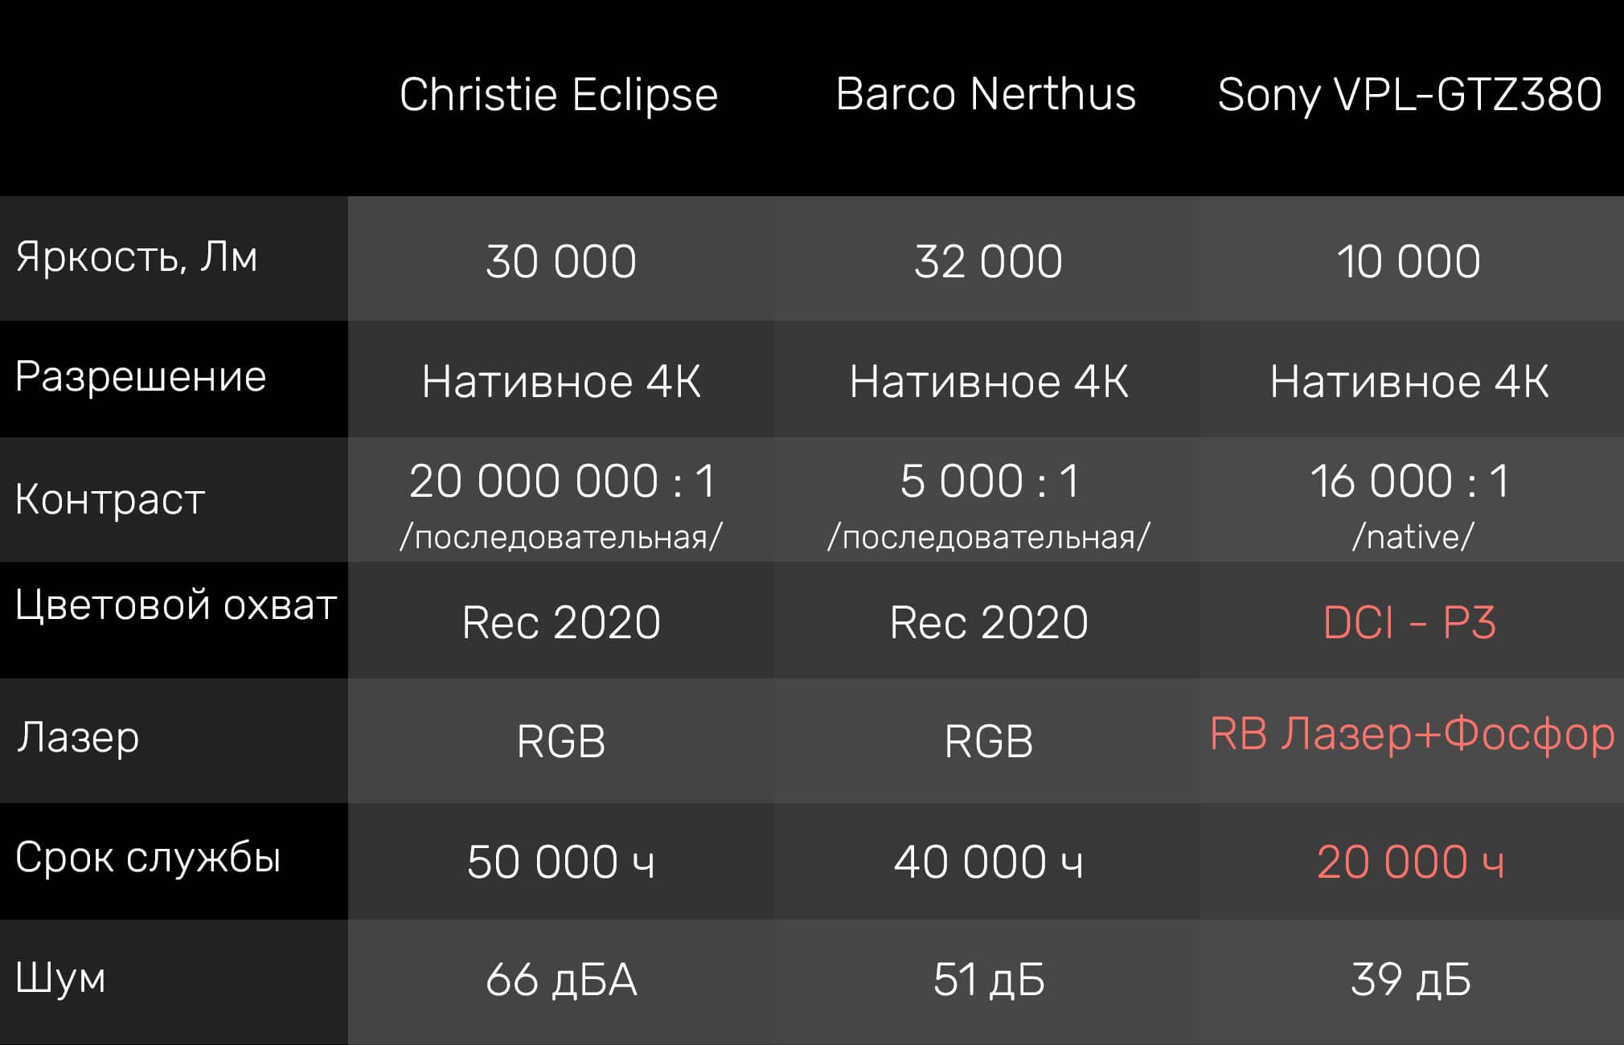Image resolution: width=1624 pixels, height=1045 pixels.
Task: Select the 32 000 brightness cell
Action: (988, 261)
